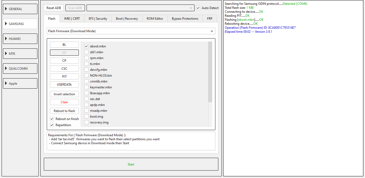This screenshot has height=178, width=365.
Task: Check the NON-HLOS.bin partition
Action: [86, 76]
